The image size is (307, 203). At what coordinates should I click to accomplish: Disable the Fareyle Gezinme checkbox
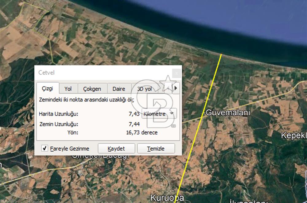click(44, 148)
